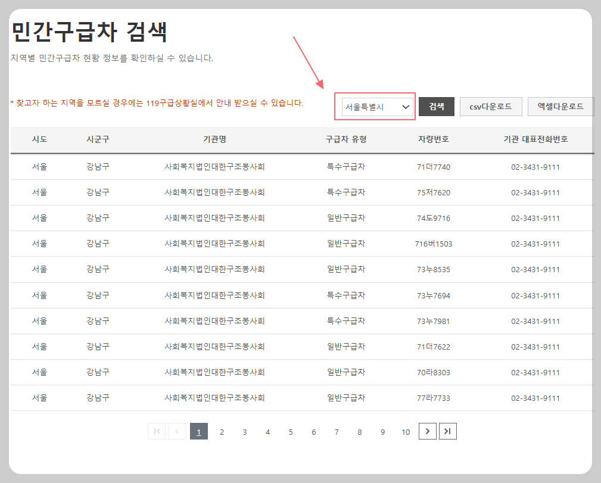Image resolution: width=601 pixels, height=483 pixels.
Task: Click the 엑셀다운로드 button
Action: tap(560, 107)
